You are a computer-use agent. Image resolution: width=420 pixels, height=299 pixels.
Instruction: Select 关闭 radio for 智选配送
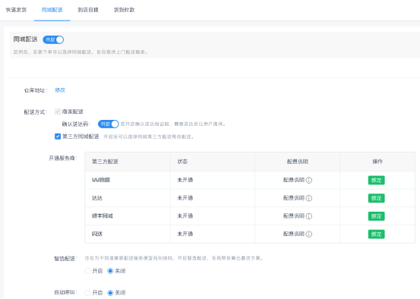click(x=110, y=271)
